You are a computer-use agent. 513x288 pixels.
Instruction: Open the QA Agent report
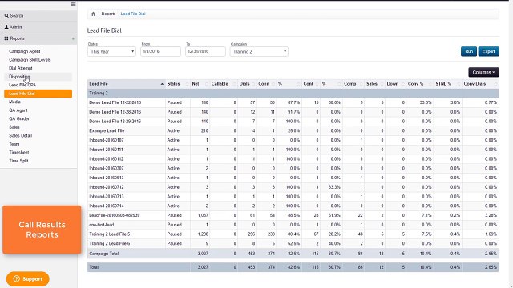(x=18, y=110)
